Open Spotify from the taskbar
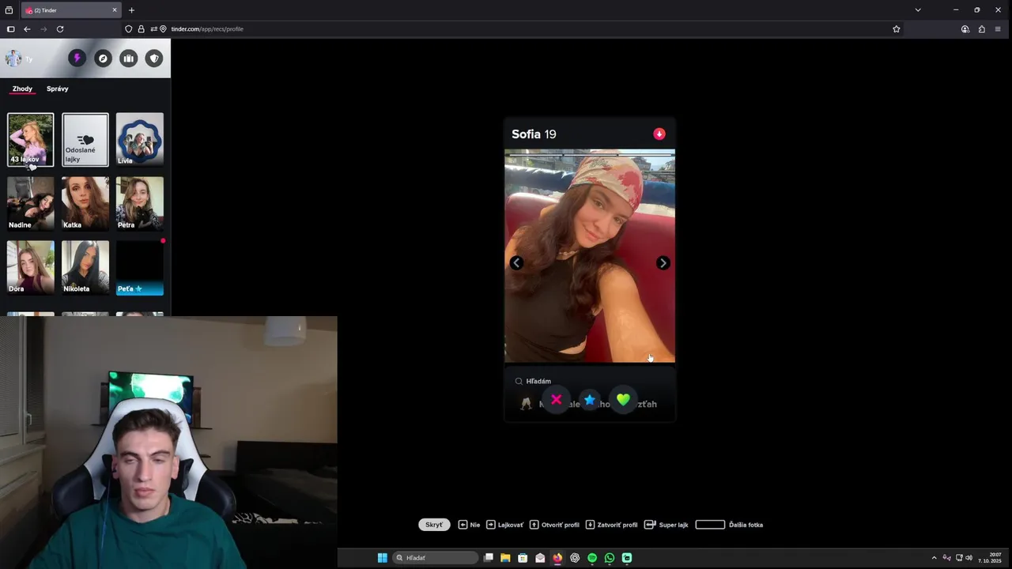The image size is (1012, 569). point(592,558)
